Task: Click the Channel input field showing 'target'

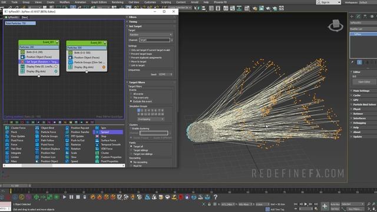Action: click(x=154, y=40)
